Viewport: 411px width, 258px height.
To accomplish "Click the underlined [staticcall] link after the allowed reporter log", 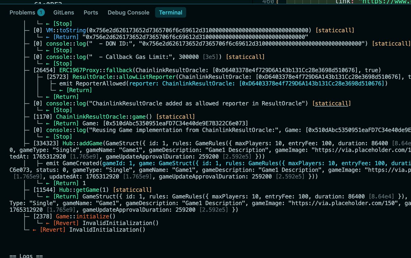I will click(x=332, y=103).
